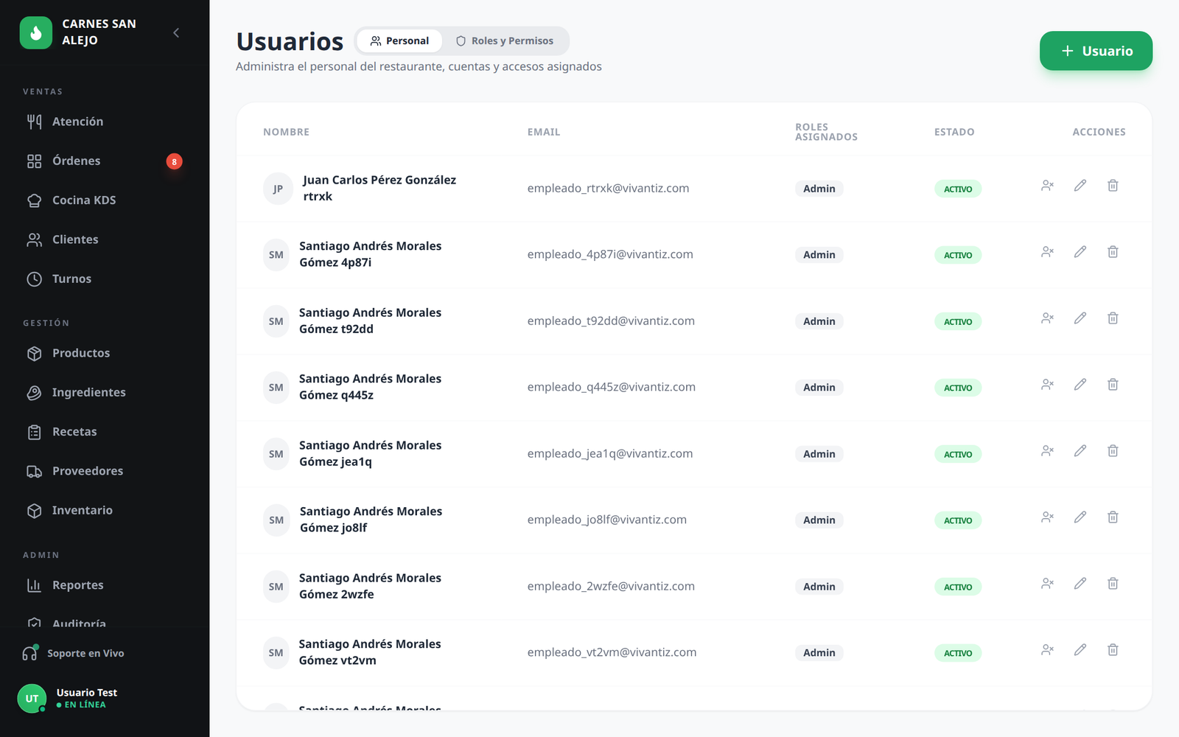Switch to Personal tab
Image resolution: width=1179 pixels, height=737 pixels.
(399, 41)
